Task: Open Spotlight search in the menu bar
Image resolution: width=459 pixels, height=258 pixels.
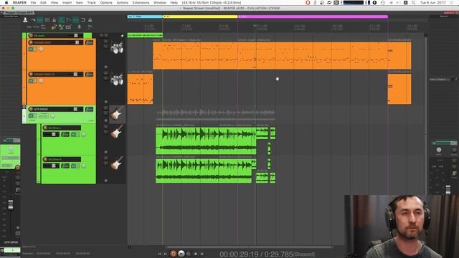Action: pos(413,3)
